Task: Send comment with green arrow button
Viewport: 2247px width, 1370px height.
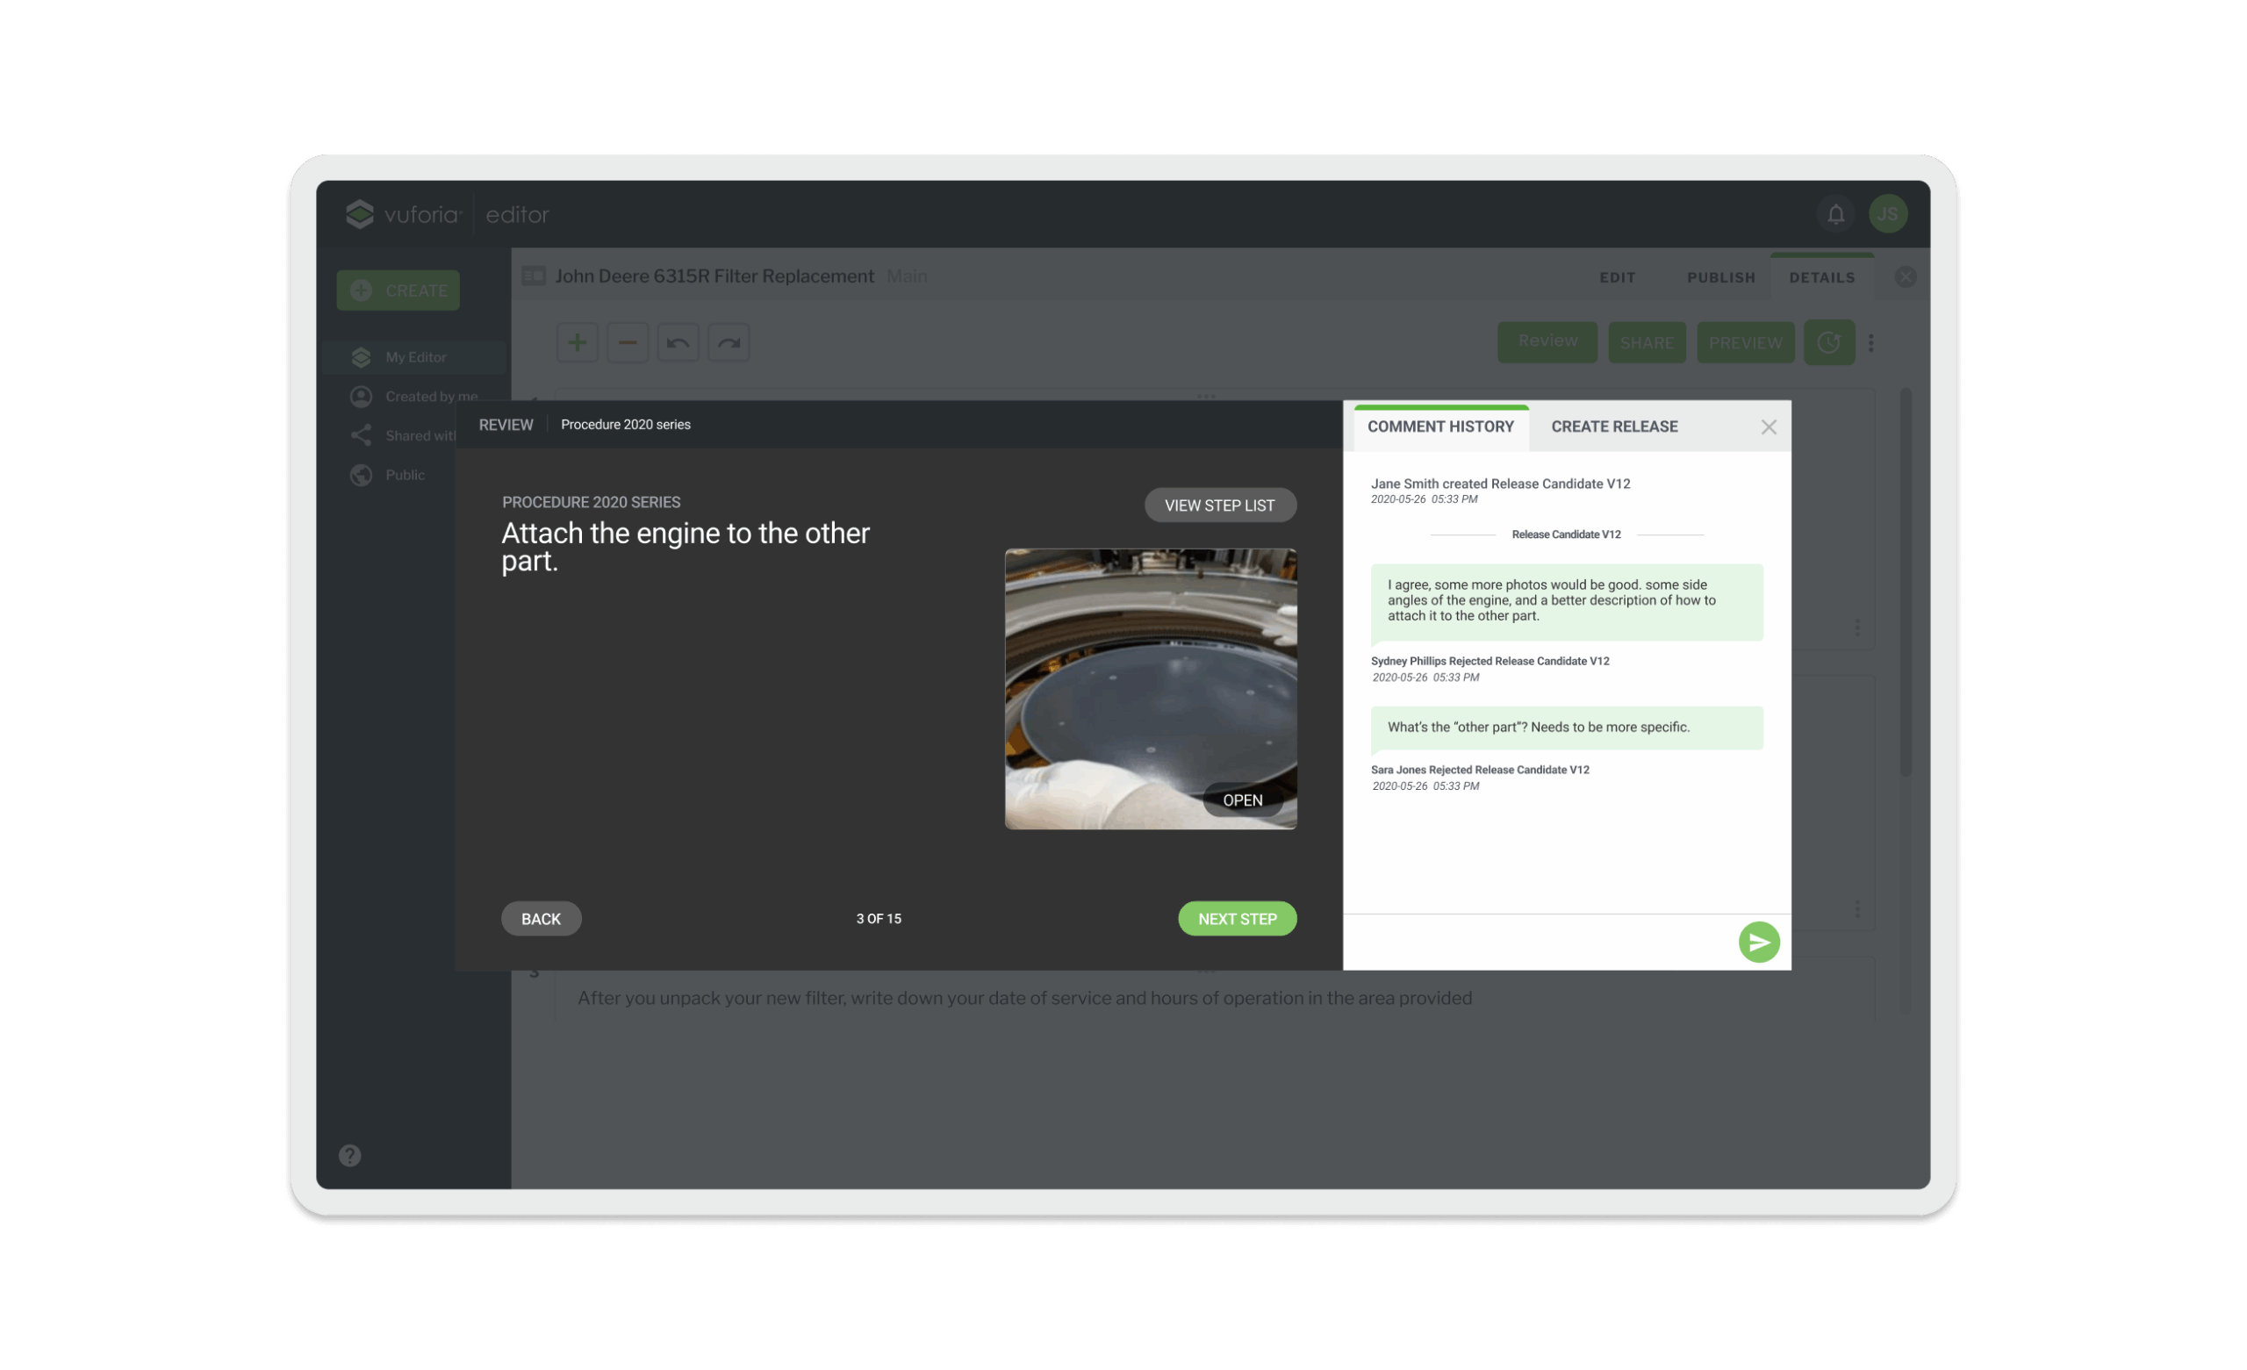Action: click(1758, 943)
